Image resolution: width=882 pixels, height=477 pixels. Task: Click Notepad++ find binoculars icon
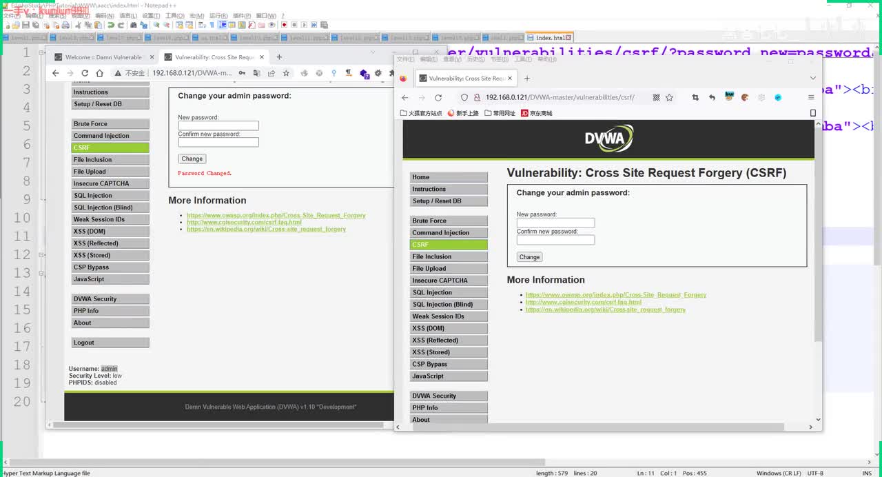coord(134,25)
